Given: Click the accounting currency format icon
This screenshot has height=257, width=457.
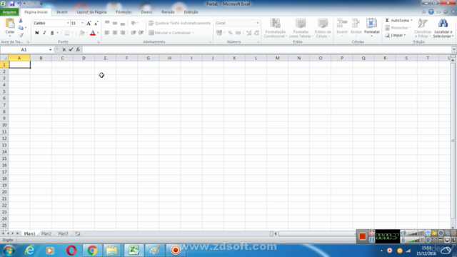Looking at the screenshot, I should (219, 33).
